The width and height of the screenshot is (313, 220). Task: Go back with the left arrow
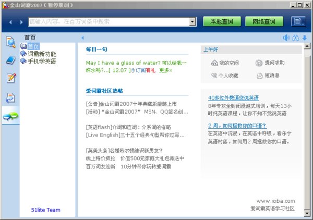tap(10, 22)
